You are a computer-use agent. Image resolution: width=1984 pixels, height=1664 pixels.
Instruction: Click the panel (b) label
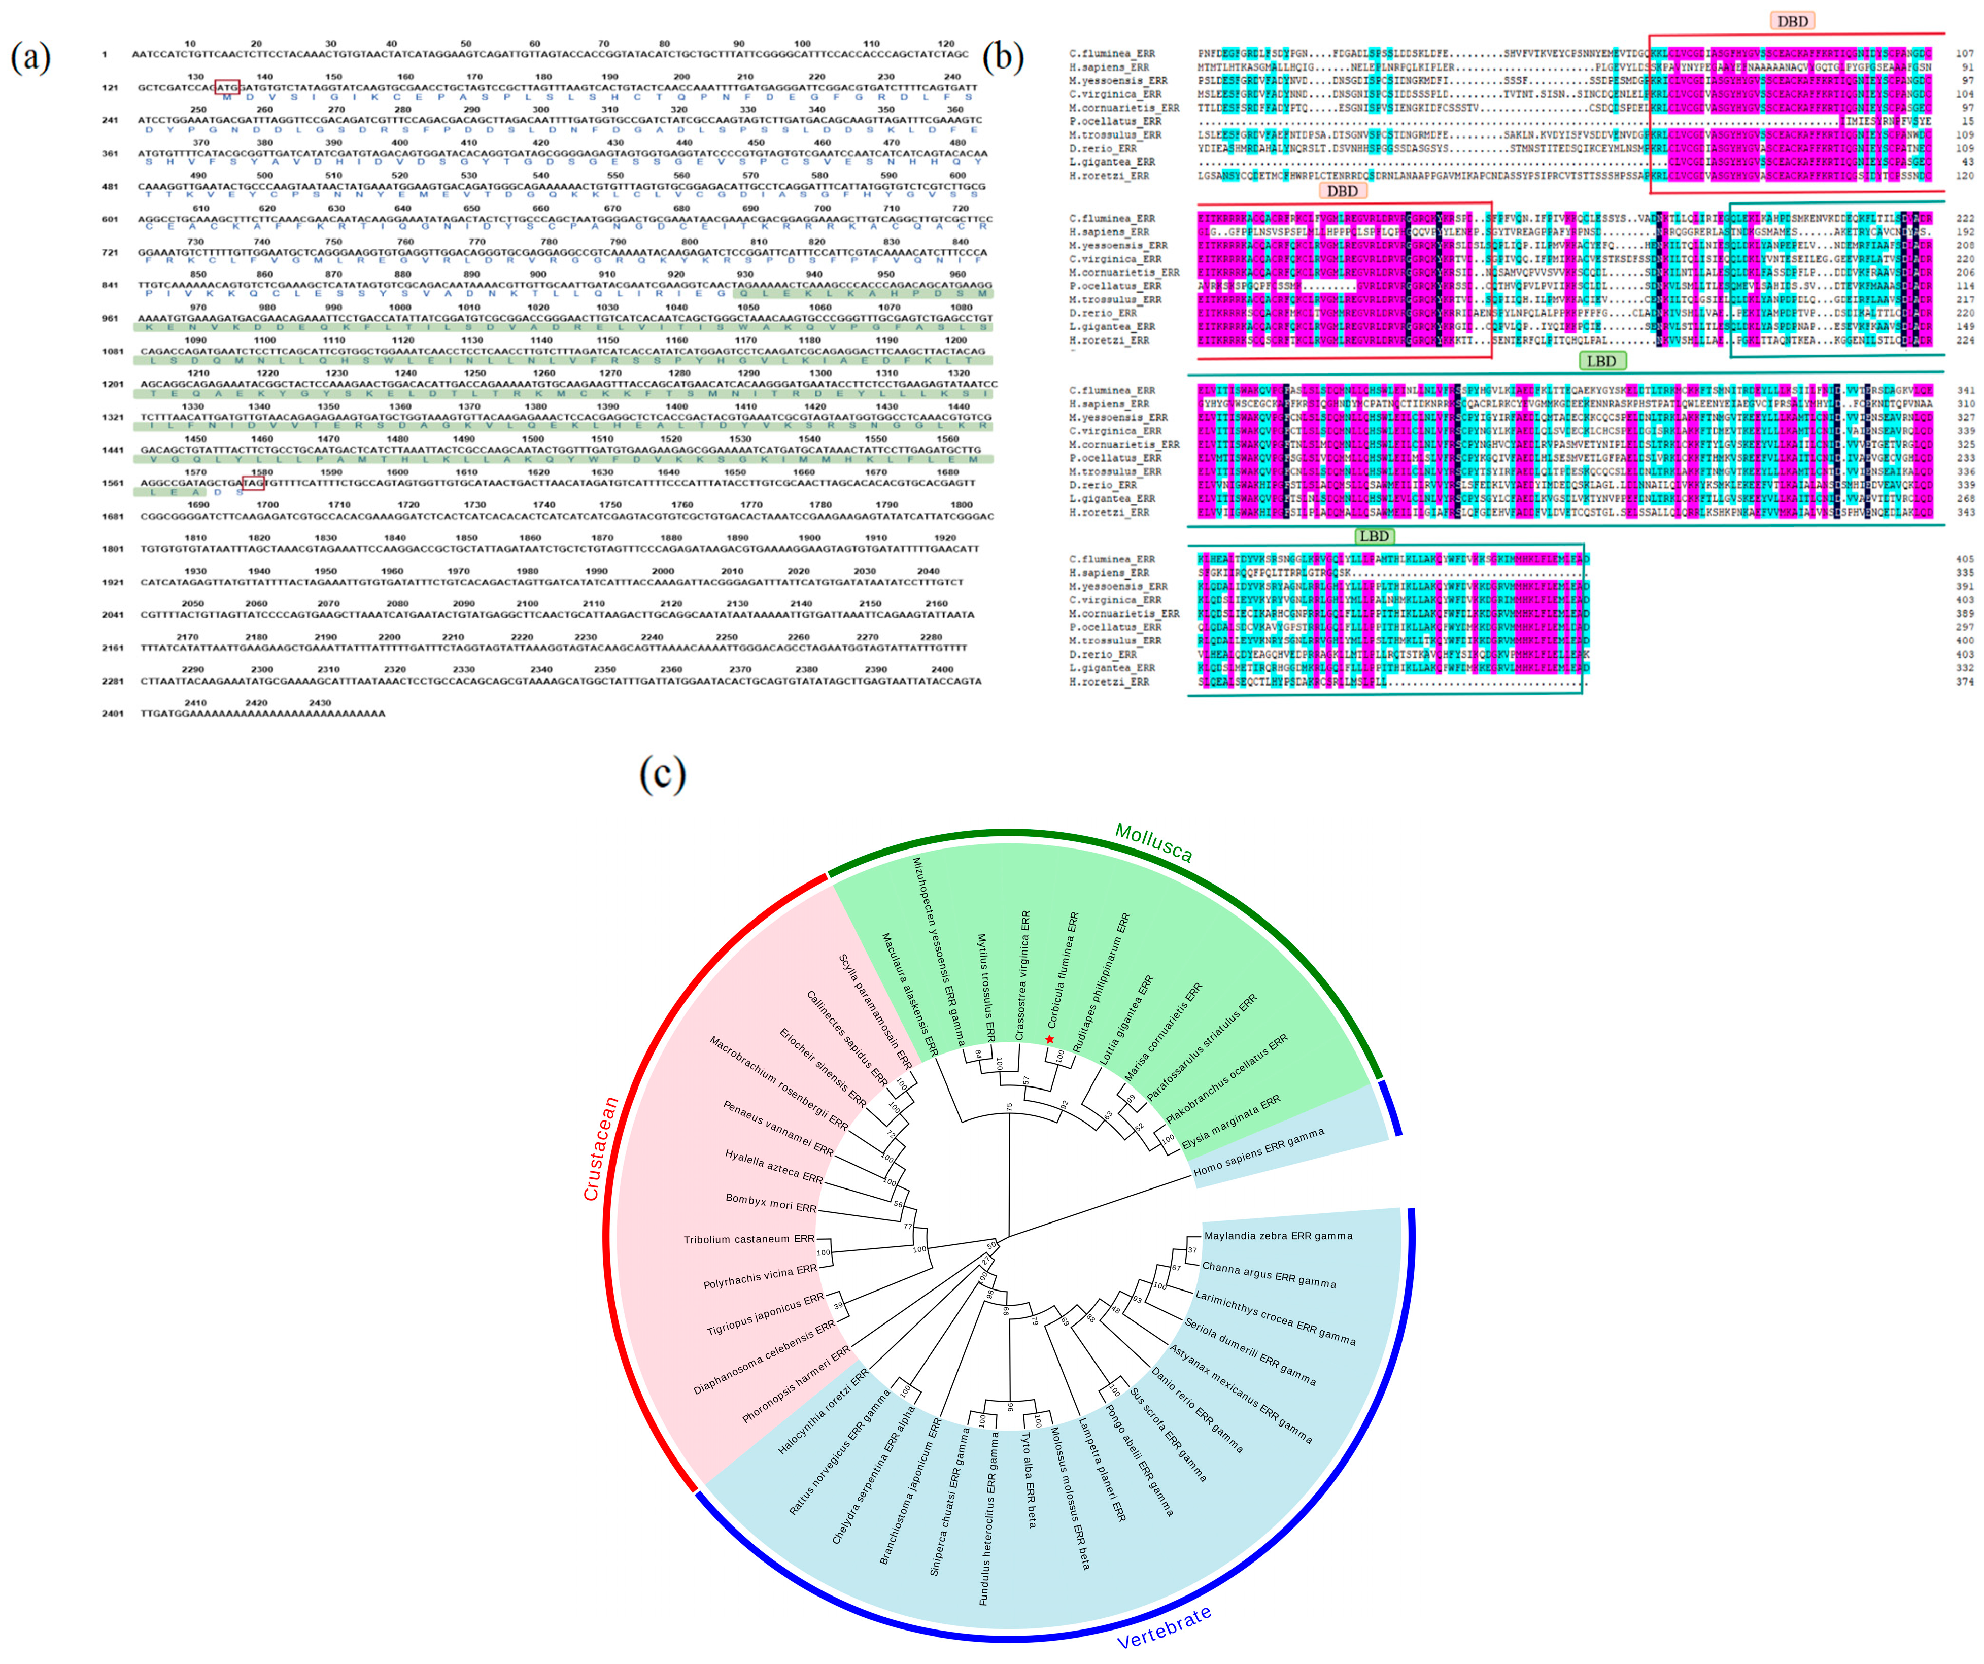point(1003,58)
